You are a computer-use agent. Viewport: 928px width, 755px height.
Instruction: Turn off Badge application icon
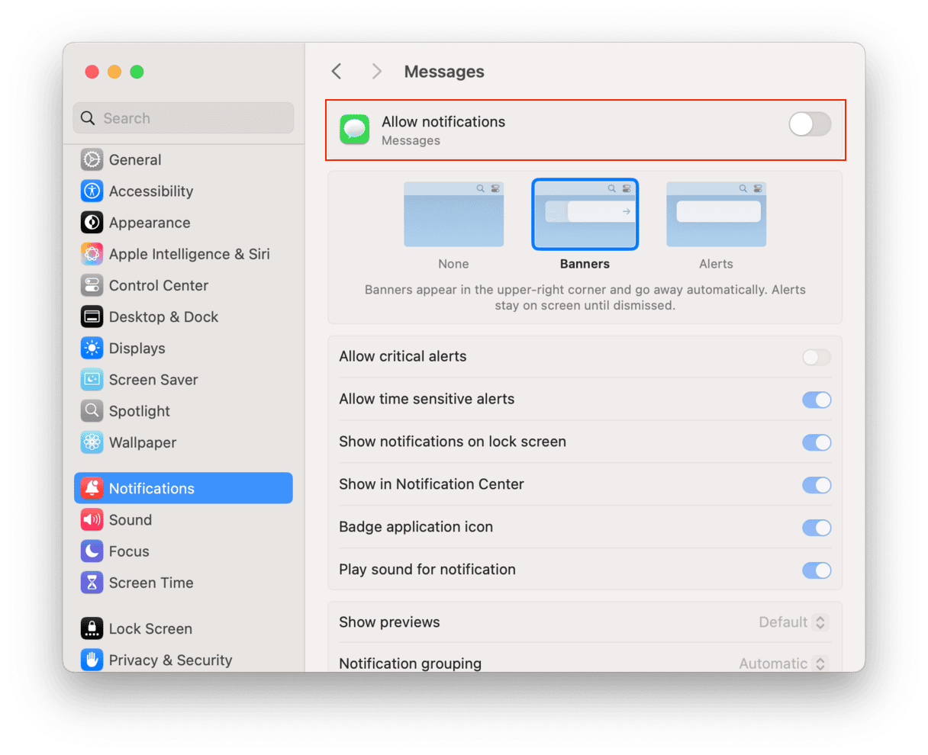tap(817, 528)
